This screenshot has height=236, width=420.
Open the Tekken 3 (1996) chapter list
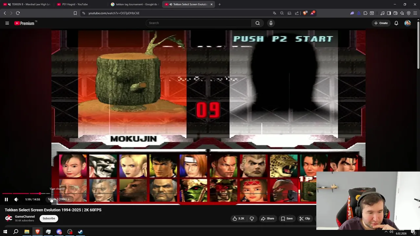[x=58, y=199]
